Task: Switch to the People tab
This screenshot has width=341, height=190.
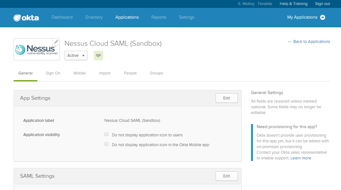Action: [130, 73]
